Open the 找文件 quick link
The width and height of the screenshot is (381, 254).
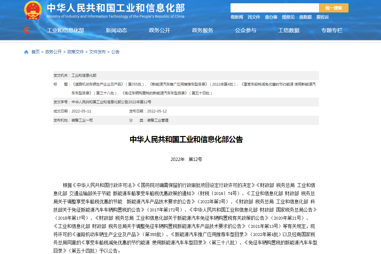tap(254, 17)
